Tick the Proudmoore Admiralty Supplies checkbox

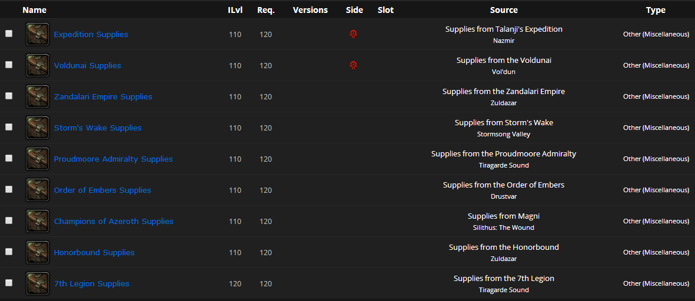click(x=9, y=159)
